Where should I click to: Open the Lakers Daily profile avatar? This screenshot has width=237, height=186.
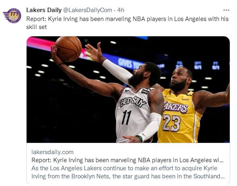[12, 16]
